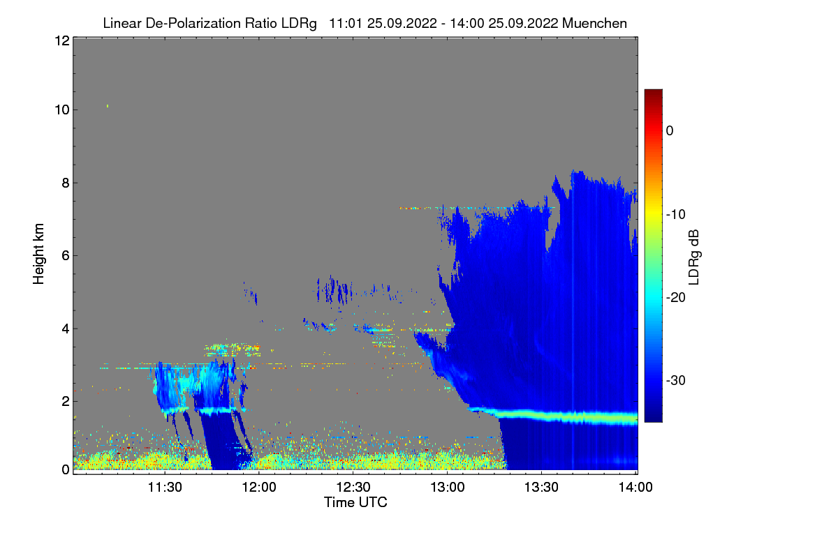Click the dark red top of the colorbar
838x558 pixels.
click(653, 94)
